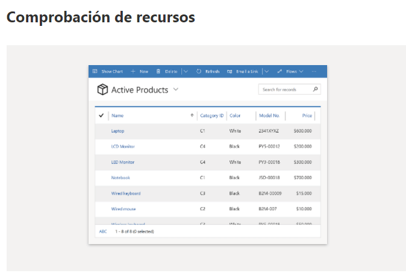Click the Delete trash icon
Viewport: 406px width, 276px height.
158,71
